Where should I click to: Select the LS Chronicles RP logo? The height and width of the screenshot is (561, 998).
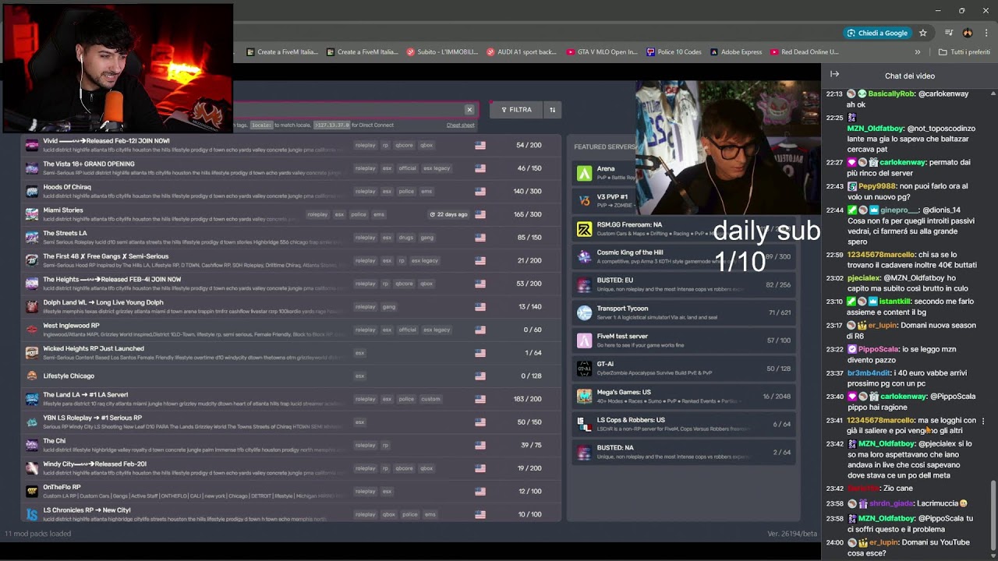32,514
